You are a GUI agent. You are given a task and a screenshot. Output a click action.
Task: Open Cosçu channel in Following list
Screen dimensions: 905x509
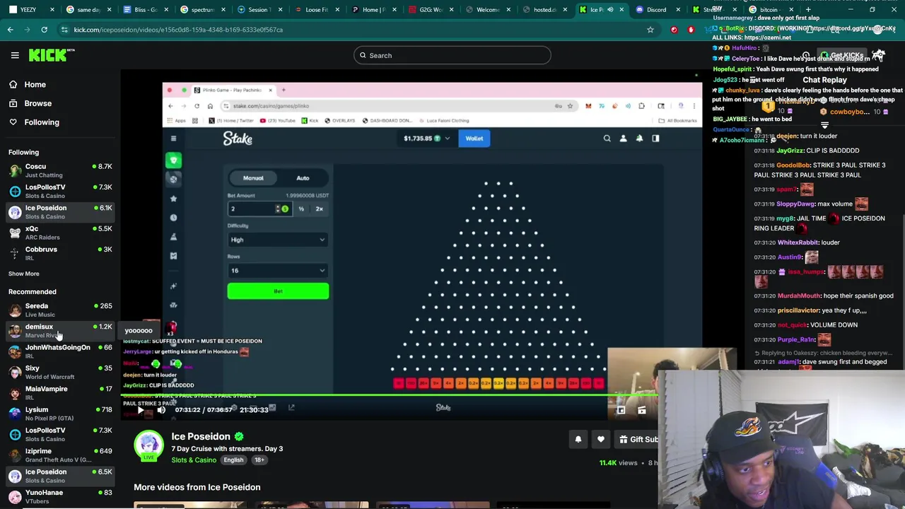click(60, 170)
